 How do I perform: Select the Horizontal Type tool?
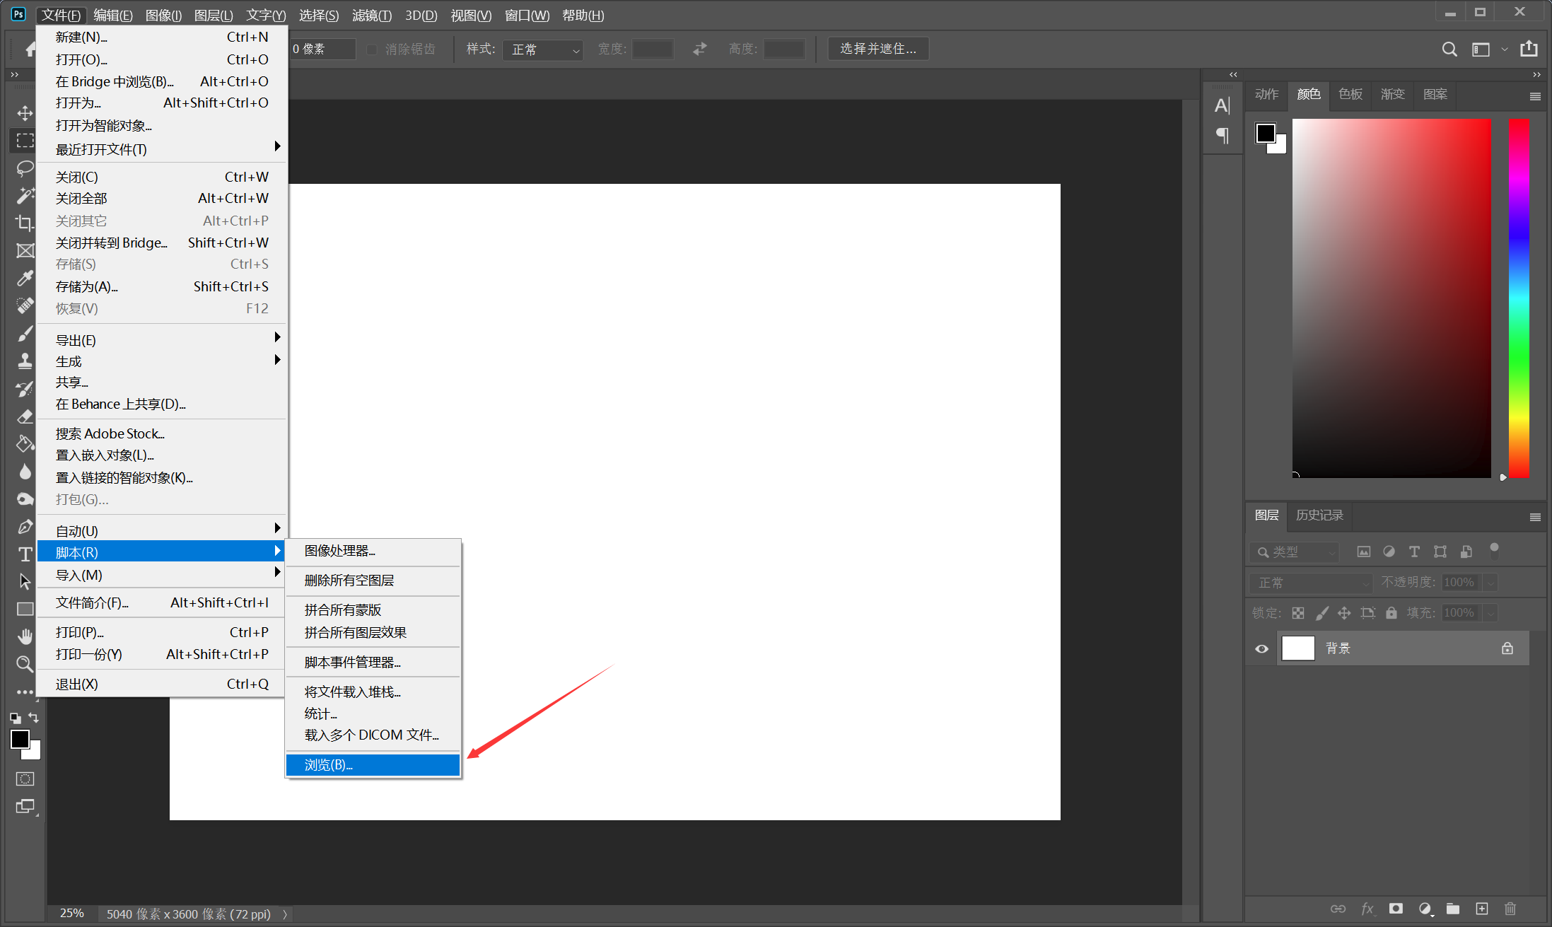25,554
